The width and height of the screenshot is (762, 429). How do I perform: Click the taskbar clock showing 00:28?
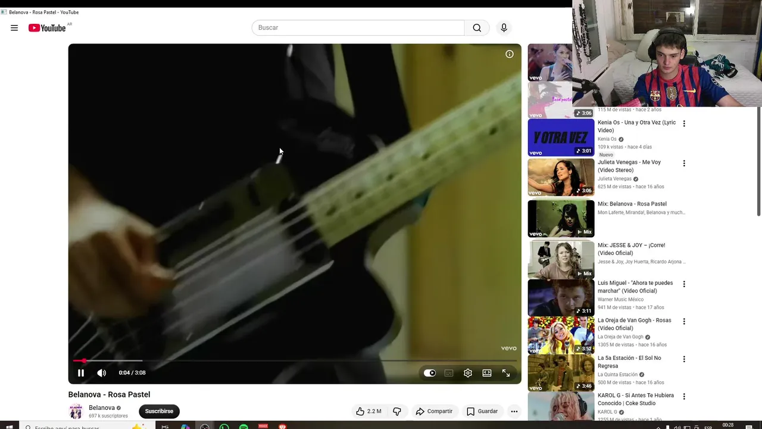(728, 425)
